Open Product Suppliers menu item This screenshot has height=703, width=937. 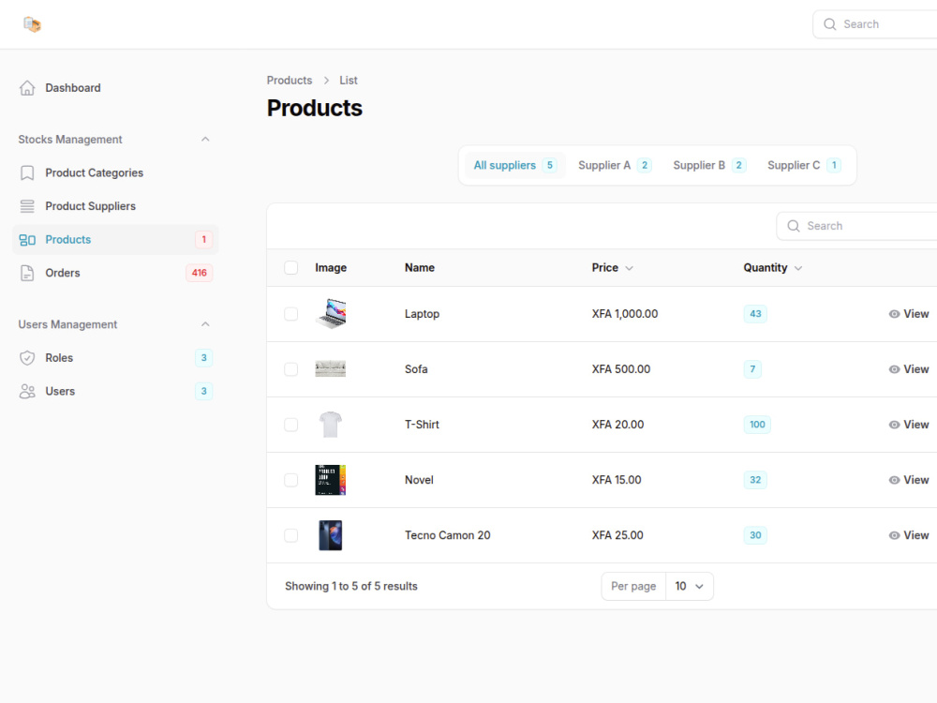(115, 206)
